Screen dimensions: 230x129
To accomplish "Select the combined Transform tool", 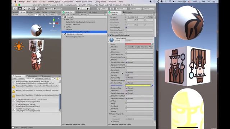I will click(x=38, y=9).
